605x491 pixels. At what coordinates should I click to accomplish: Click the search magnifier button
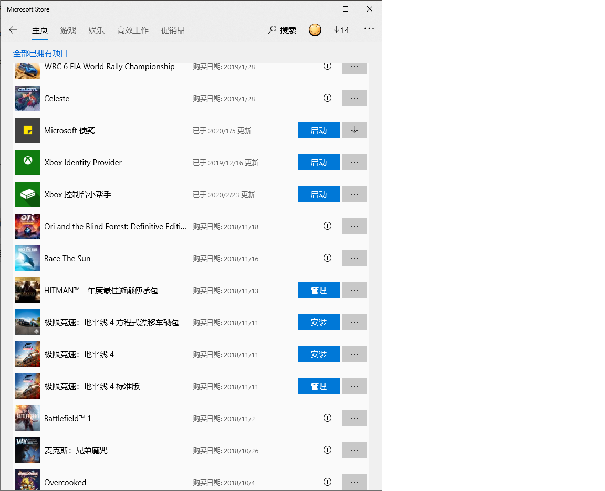(x=282, y=30)
